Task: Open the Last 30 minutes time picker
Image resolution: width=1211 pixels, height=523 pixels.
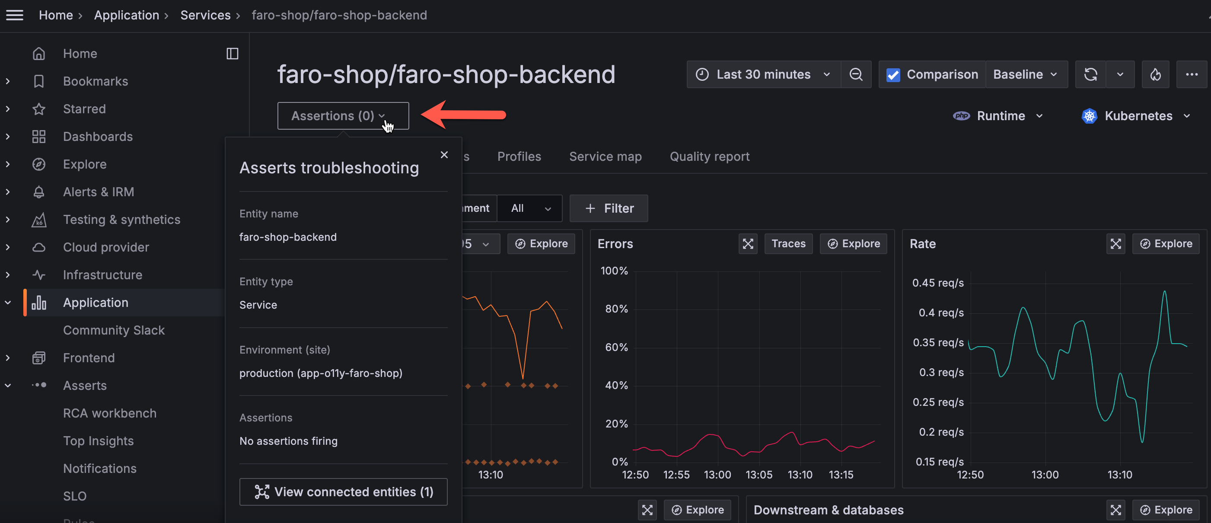Action: point(763,74)
